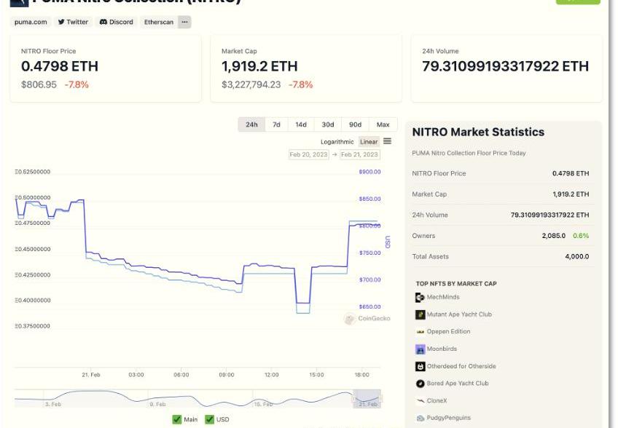
Task: Click the PudgyPenguins collection icon
Action: coord(420,419)
